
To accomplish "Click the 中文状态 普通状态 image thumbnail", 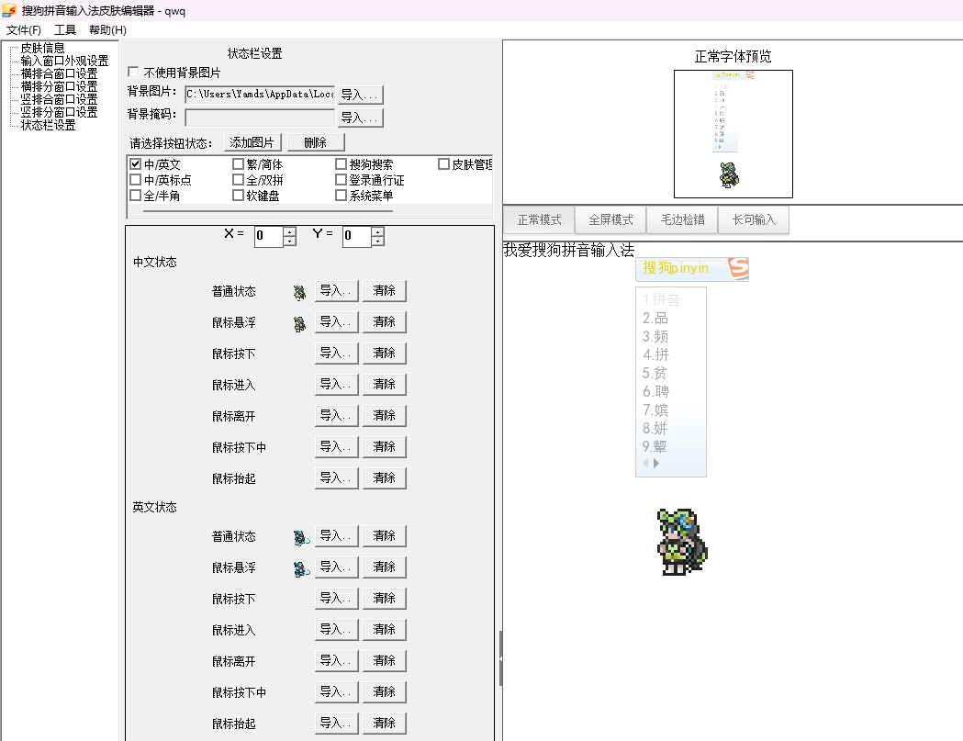I will [x=299, y=292].
